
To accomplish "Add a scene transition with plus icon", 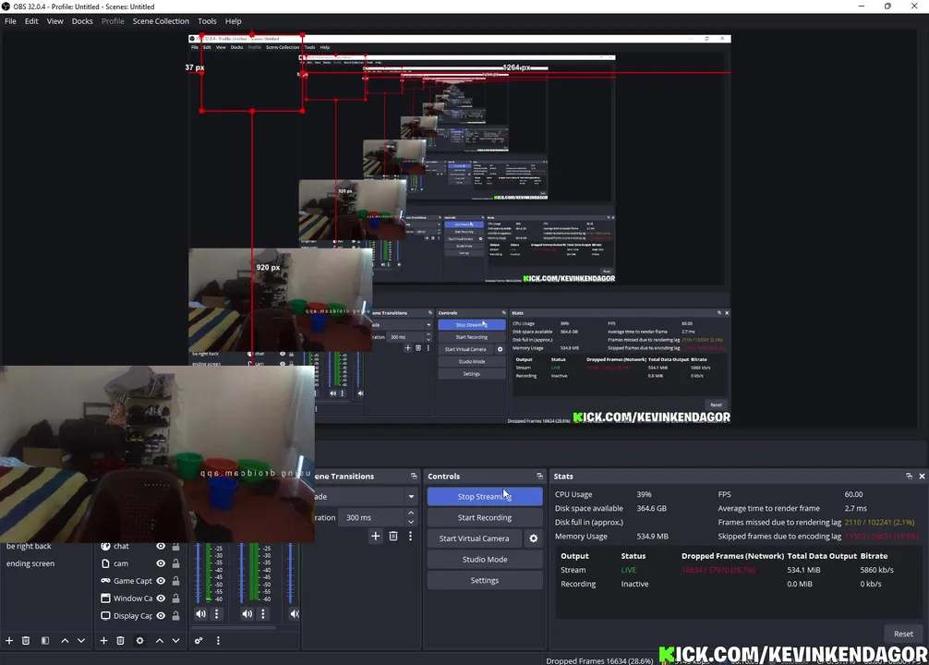I will pyautogui.click(x=376, y=537).
